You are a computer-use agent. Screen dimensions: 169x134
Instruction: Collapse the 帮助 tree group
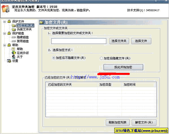[x=5, y=45]
